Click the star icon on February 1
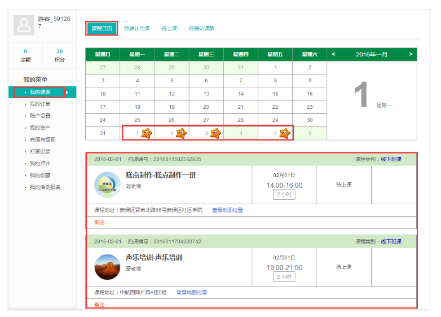 click(x=147, y=134)
